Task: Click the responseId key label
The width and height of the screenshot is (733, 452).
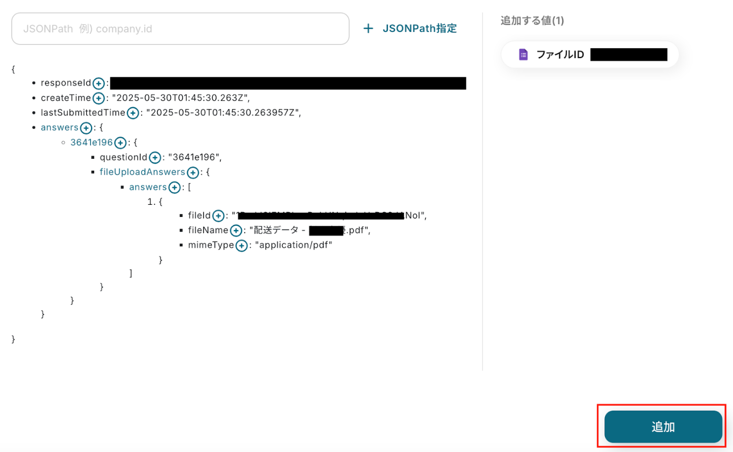Action: point(66,83)
